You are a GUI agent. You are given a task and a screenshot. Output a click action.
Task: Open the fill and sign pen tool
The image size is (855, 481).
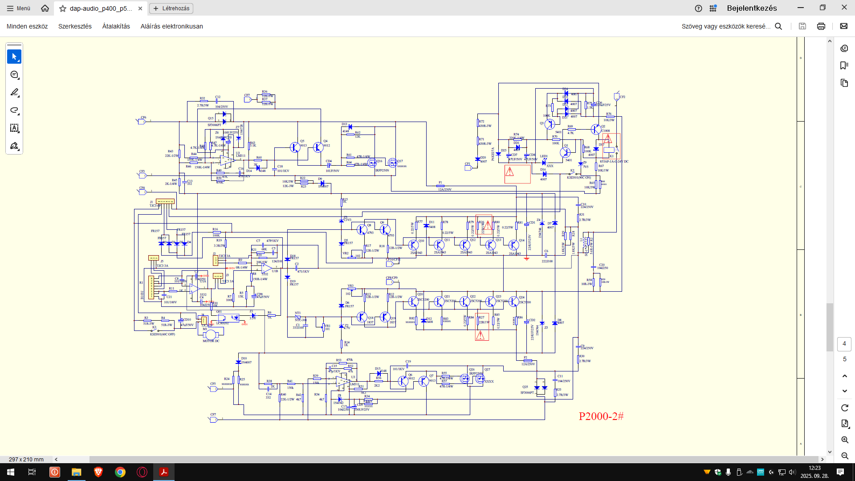coord(14,146)
